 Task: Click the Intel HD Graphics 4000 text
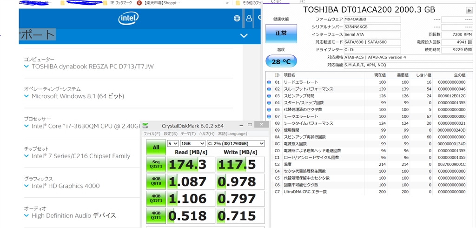66,186
